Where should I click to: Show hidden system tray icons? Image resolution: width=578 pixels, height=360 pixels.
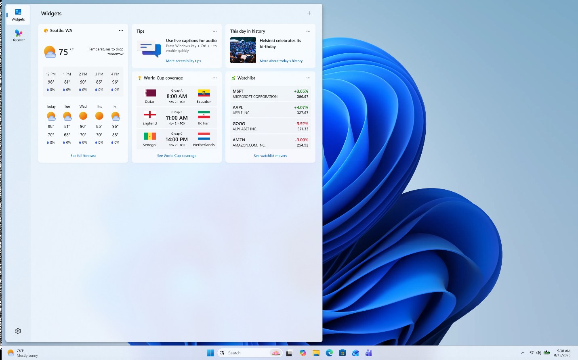click(x=523, y=353)
